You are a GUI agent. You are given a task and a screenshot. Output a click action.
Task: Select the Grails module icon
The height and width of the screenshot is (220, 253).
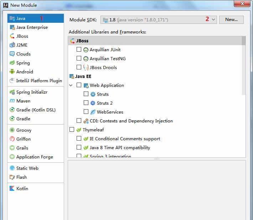(x=12, y=148)
